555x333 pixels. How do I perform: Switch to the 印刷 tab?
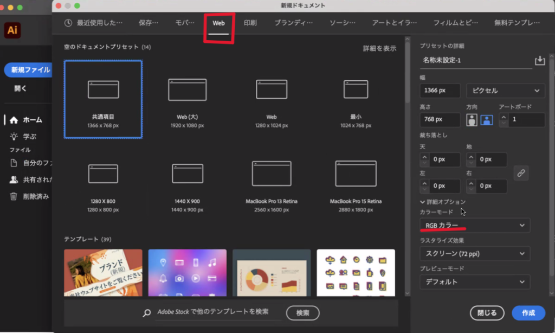pos(250,23)
